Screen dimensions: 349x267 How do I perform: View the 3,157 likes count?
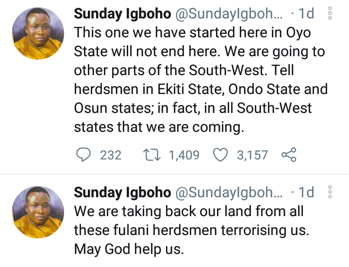[252, 155]
